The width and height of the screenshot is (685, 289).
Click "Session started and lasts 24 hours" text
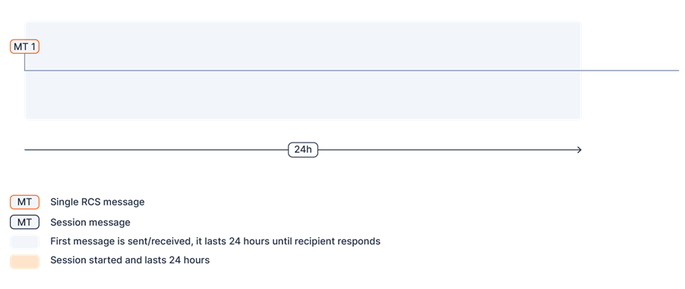pyautogui.click(x=130, y=260)
